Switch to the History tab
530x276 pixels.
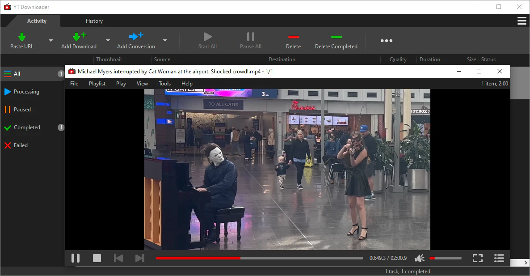(x=94, y=21)
